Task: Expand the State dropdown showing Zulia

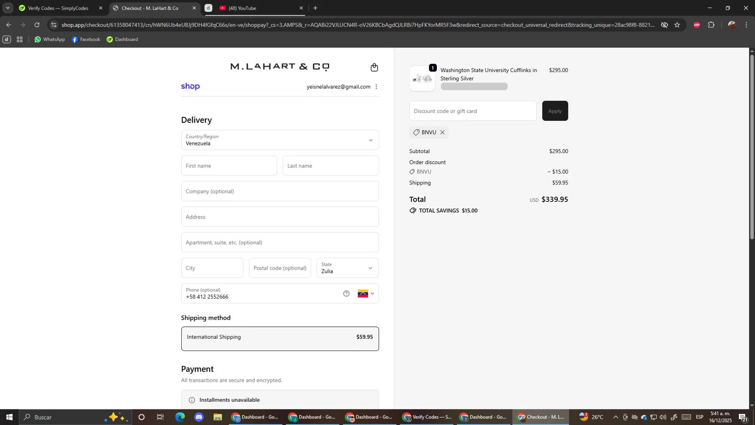Action: (x=347, y=268)
